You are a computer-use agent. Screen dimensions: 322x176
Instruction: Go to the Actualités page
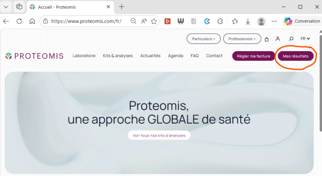point(150,56)
